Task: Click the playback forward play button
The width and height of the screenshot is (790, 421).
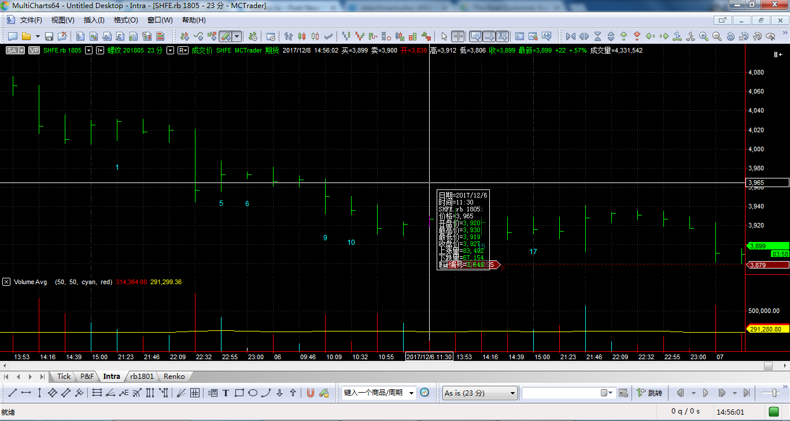Action: [x=706, y=393]
